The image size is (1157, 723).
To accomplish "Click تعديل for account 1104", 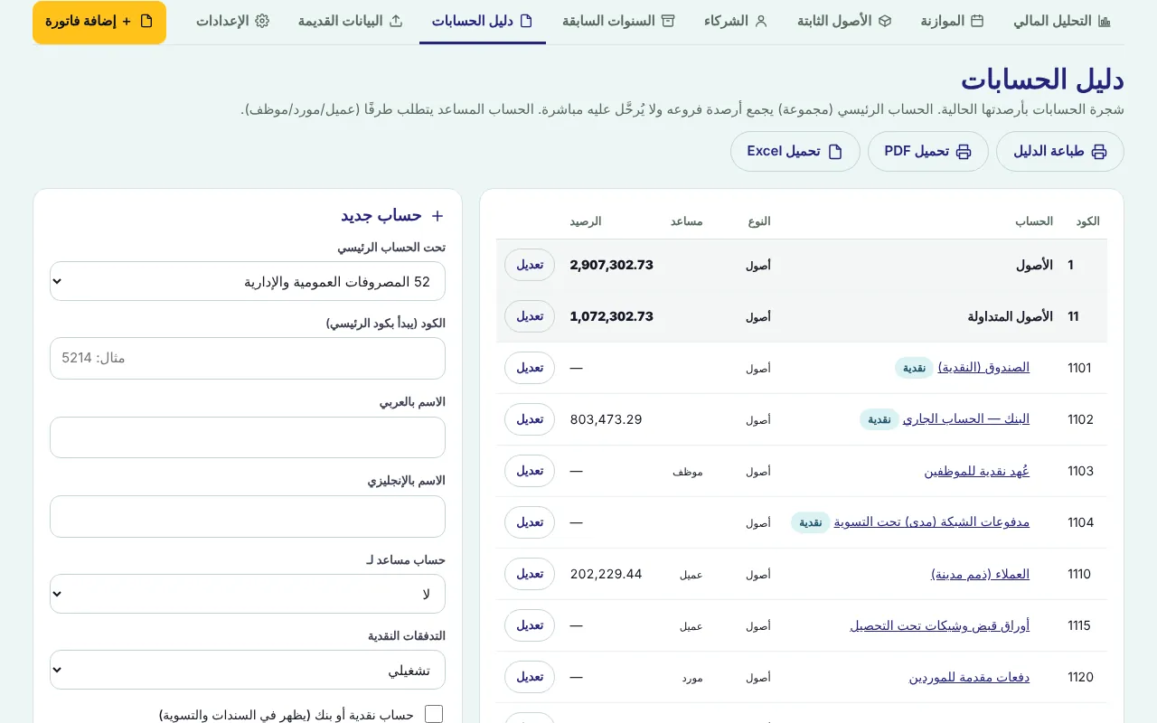I will [530, 522].
